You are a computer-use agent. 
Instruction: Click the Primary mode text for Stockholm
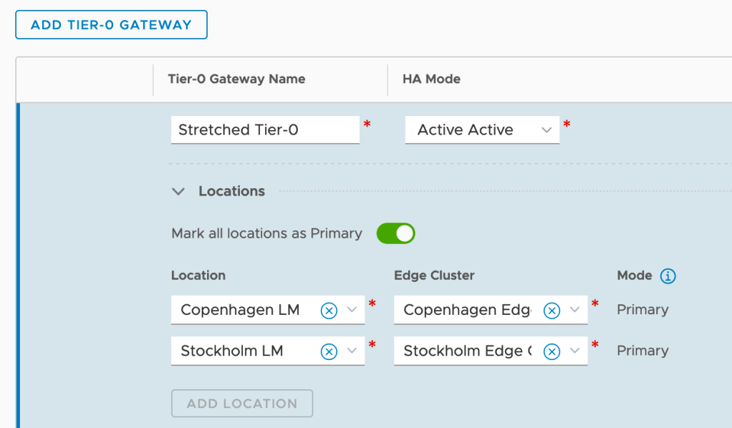642,351
